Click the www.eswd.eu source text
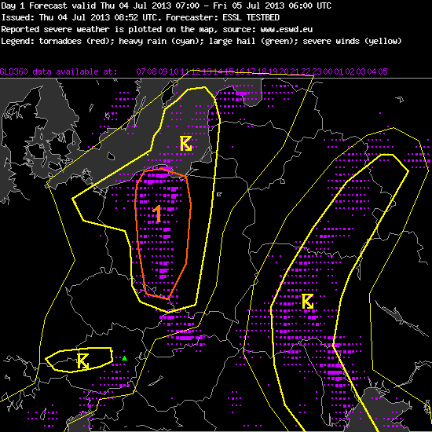This screenshot has width=432, height=432. click(x=287, y=29)
